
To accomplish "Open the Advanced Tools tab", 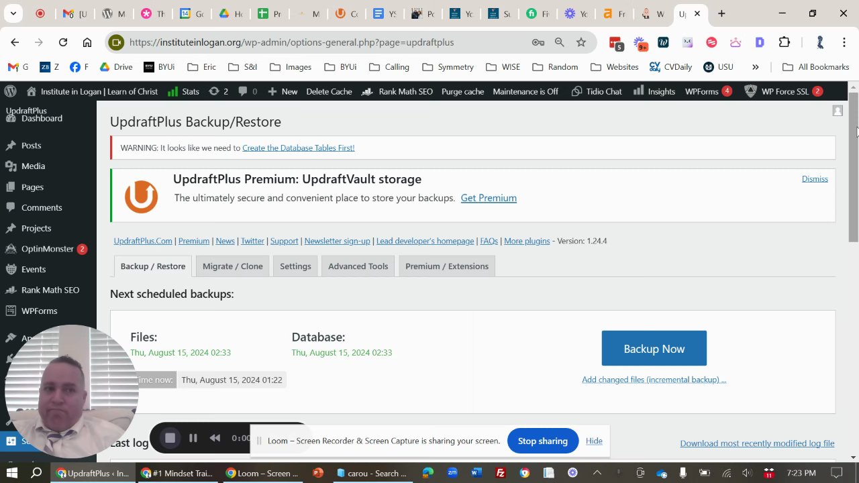I will (358, 266).
